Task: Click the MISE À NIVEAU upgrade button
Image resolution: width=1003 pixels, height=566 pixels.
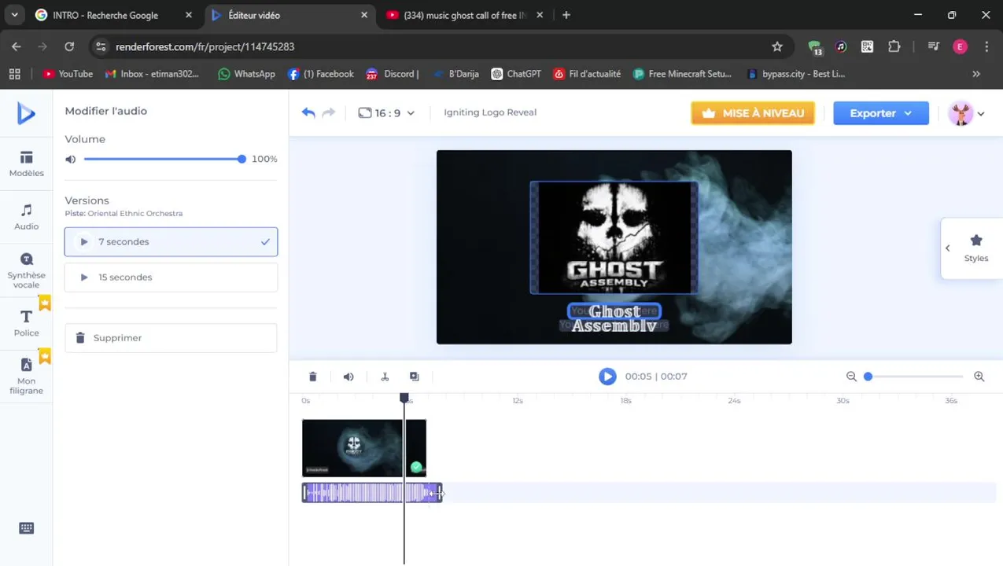Action: pyautogui.click(x=753, y=113)
